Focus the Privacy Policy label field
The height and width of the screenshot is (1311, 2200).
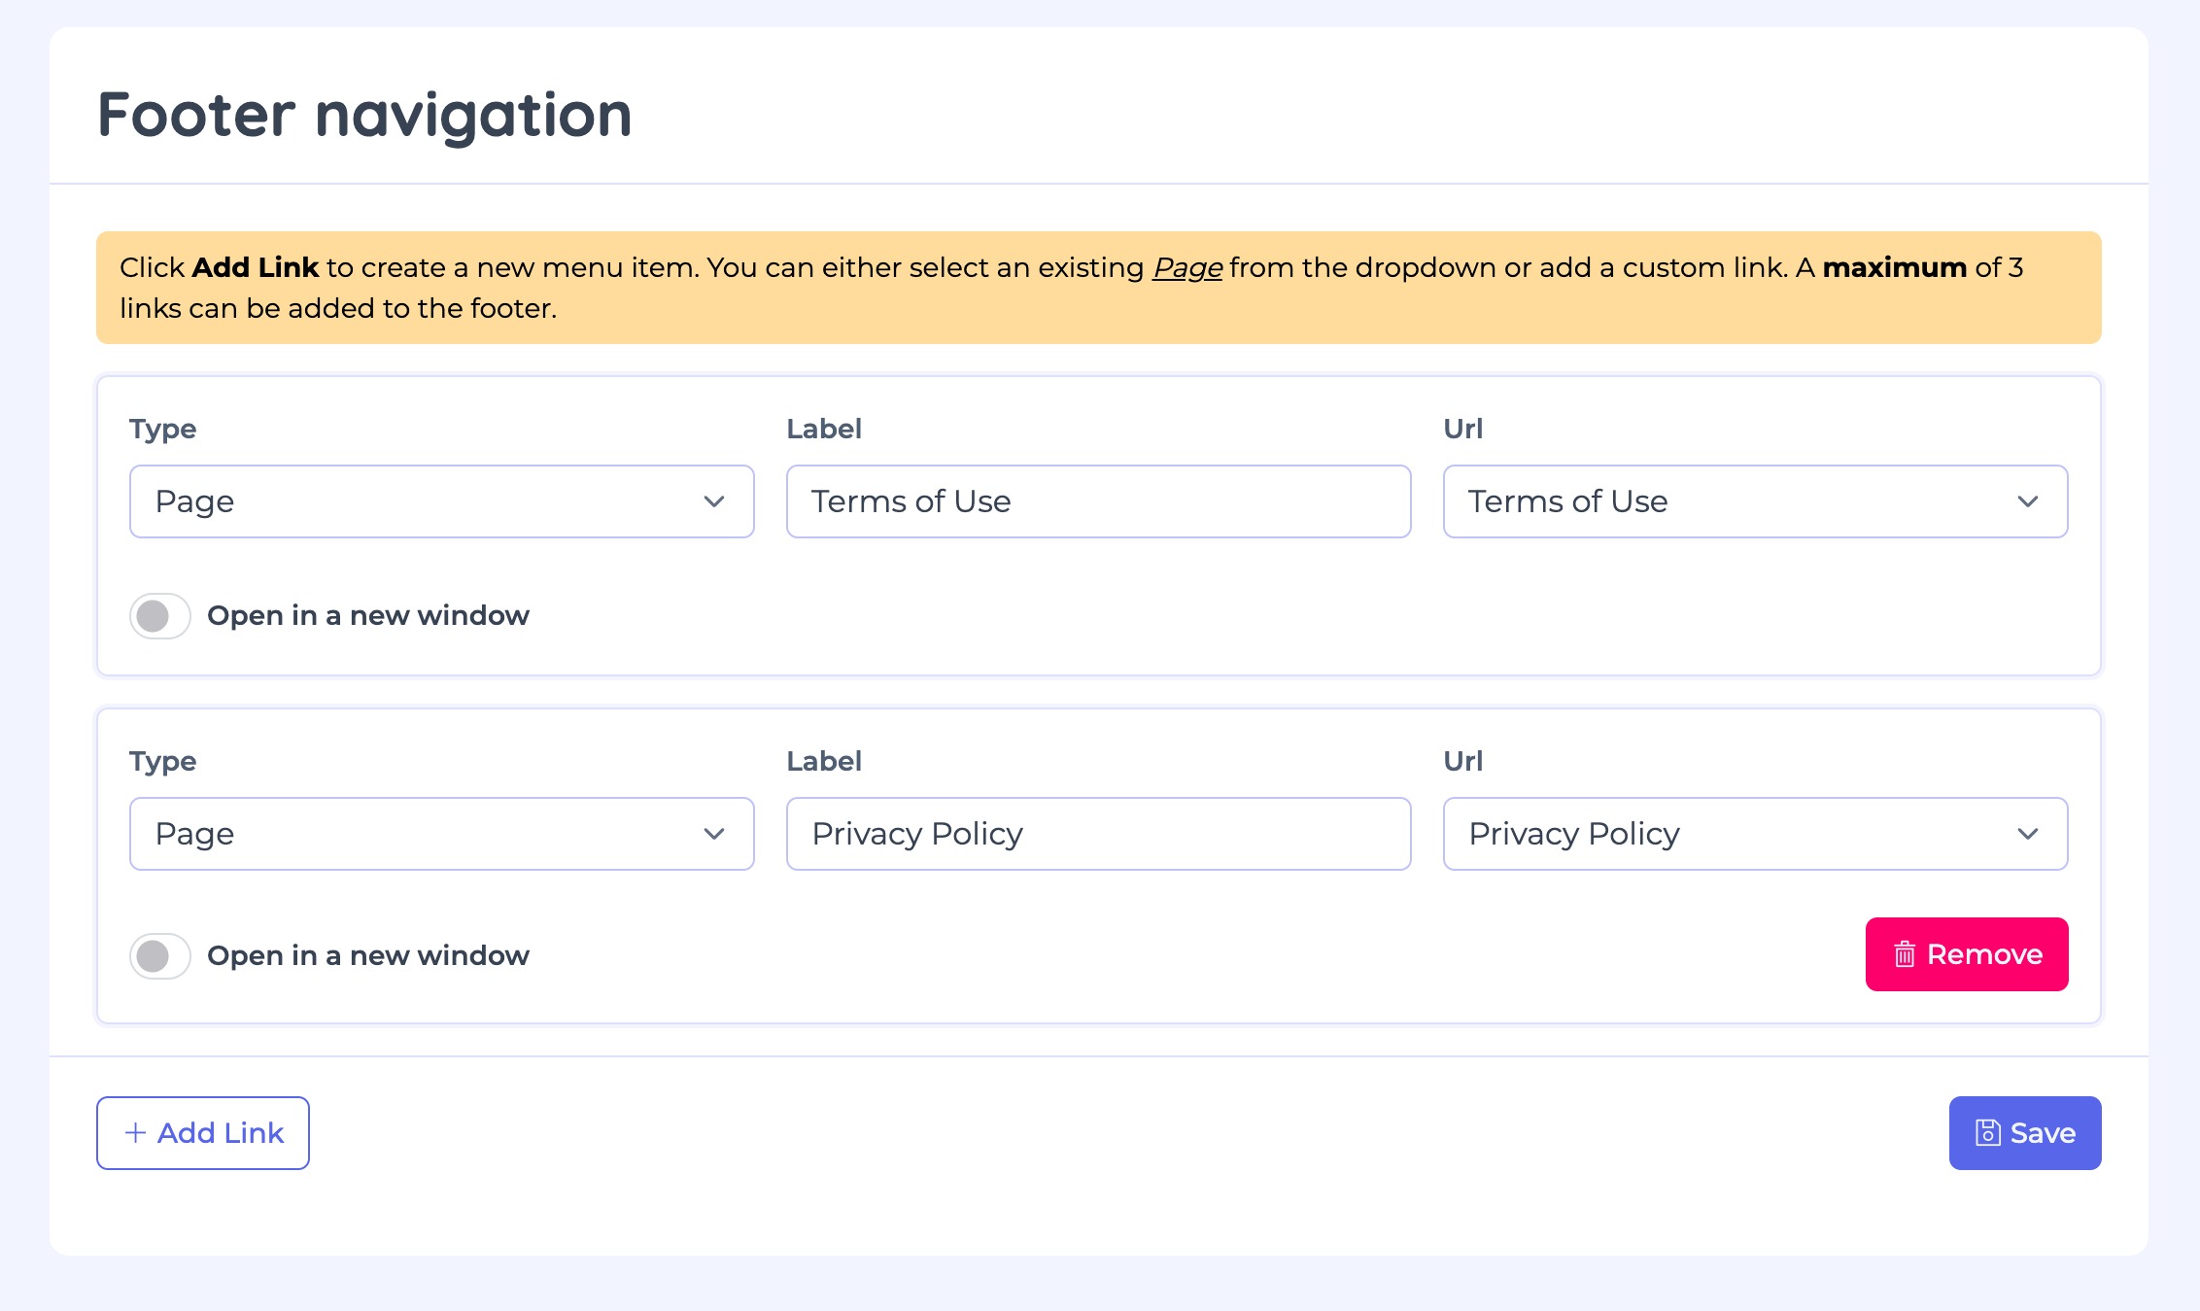click(x=1098, y=834)
